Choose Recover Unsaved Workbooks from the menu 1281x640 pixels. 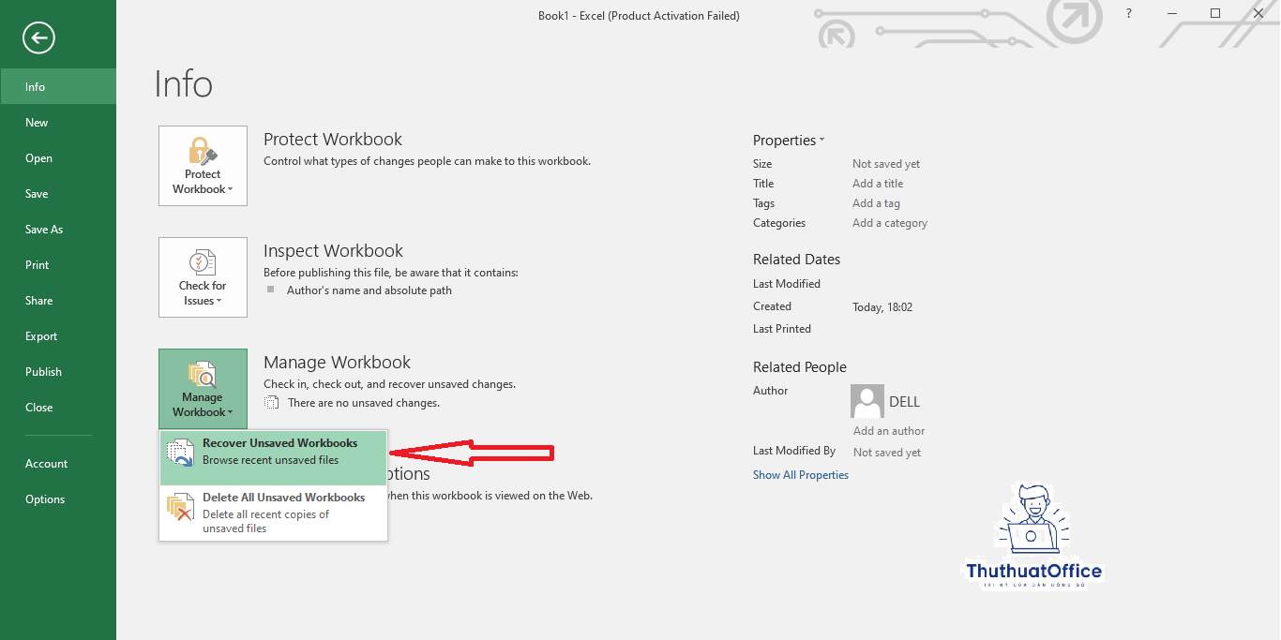pyautogui.click(x=274, y=457)
